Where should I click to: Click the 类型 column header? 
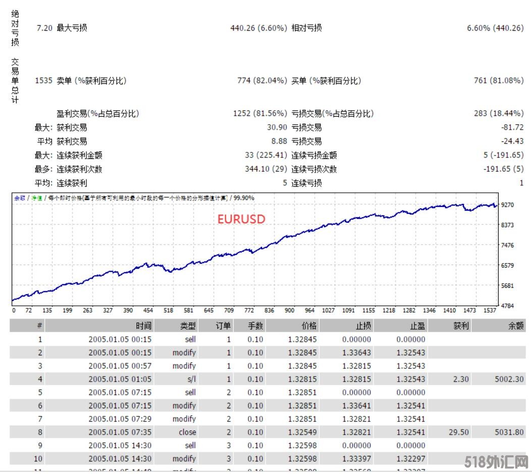[188, 326]
